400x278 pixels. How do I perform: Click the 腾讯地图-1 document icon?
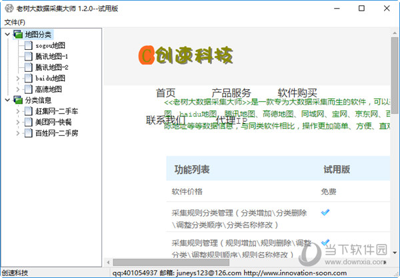tap(28, 57)
